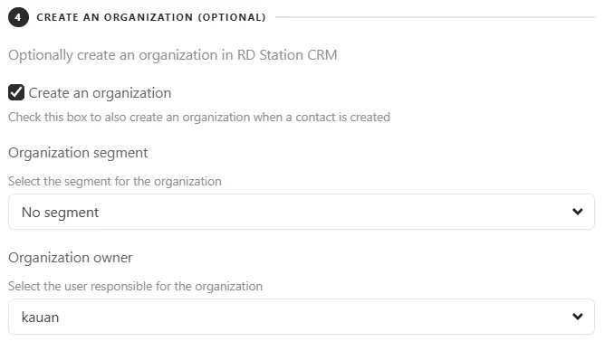Click the 'Create an organization' checkbox label

coord(100,93)
